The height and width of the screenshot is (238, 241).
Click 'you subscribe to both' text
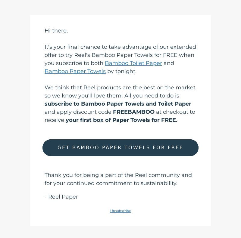pyautogui.click(x=74, y=63)
